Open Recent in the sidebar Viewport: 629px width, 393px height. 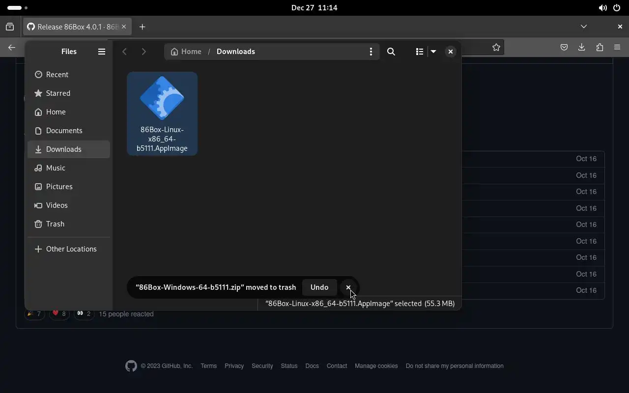(69, 75)
